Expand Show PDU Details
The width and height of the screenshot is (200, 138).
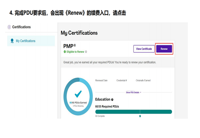pos(134,92)
